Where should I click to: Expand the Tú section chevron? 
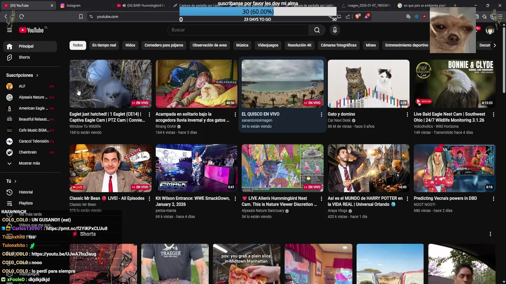(15, 181)
